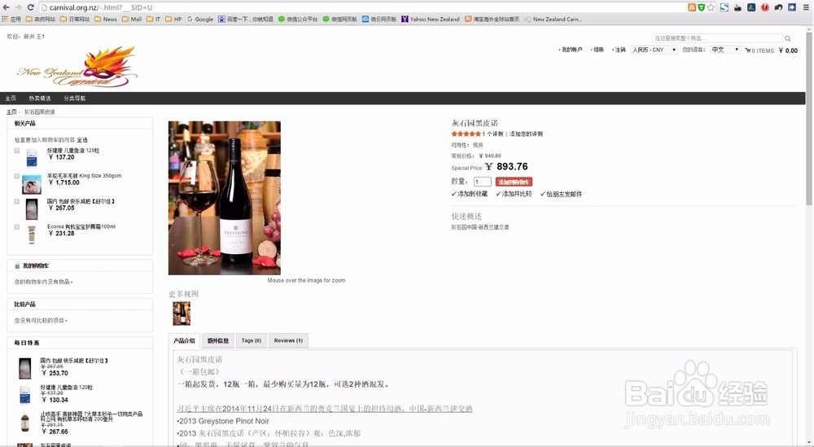Open the Google bookmark
The height and width of the screenshot is (447, 814).
pyautogui.click(x=200, y=20)
